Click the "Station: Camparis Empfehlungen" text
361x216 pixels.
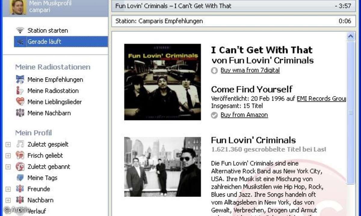159,21
